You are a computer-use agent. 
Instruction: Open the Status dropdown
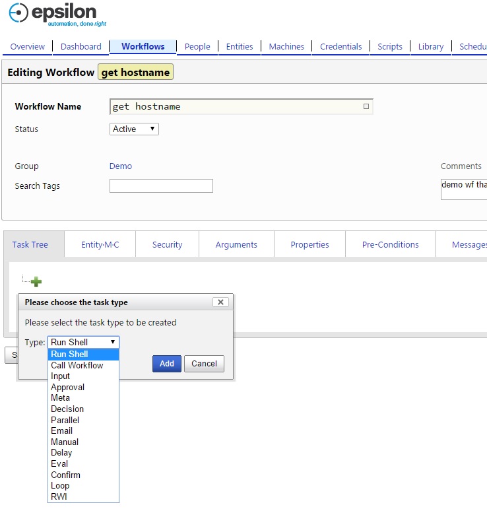pos(134,129)
